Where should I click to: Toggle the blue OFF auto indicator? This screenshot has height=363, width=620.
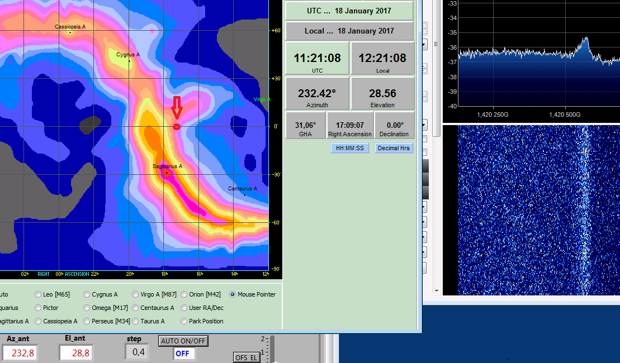tap(182, 354)
